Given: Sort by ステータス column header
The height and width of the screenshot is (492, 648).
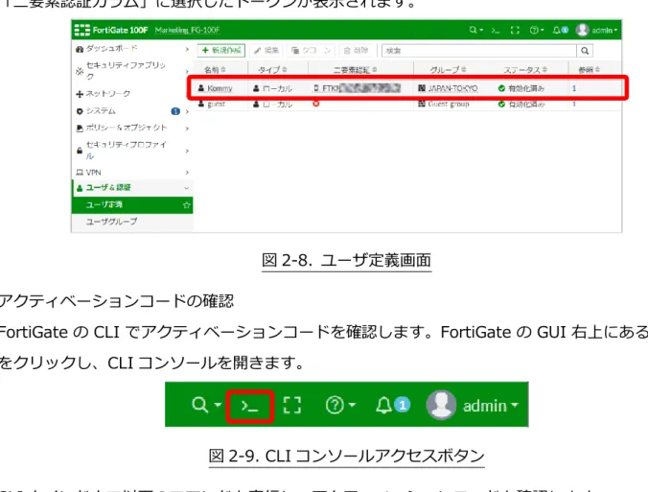Looking at the screenshot, I should tap(525, 70).
